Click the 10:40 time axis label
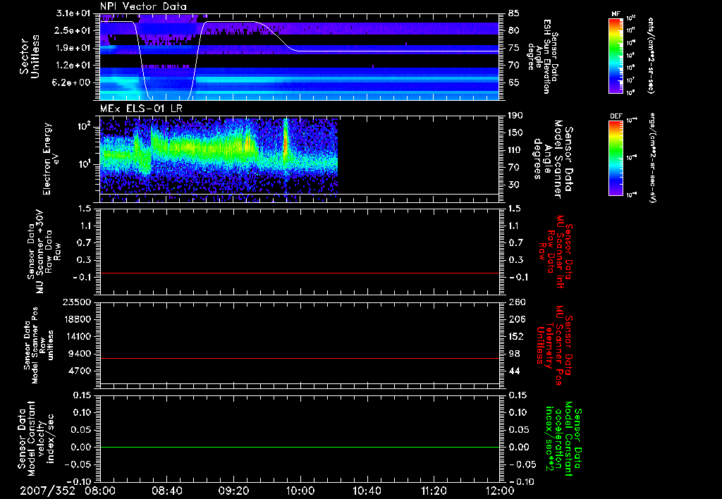The width and height of the screenshot is (722, 499). (x=367, y=491)
